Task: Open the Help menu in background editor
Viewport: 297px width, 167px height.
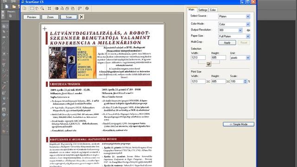Action: click(x=13, y=1)
